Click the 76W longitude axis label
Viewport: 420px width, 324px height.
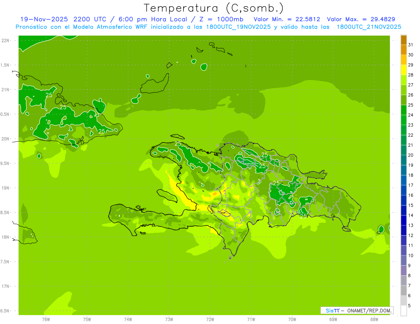click(46, 319)
